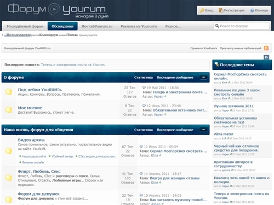
Task: Open sidebar topic Сериал МосГорСмех смотреть онлайн
Action: pyautogui.click(x=240, y=76)
